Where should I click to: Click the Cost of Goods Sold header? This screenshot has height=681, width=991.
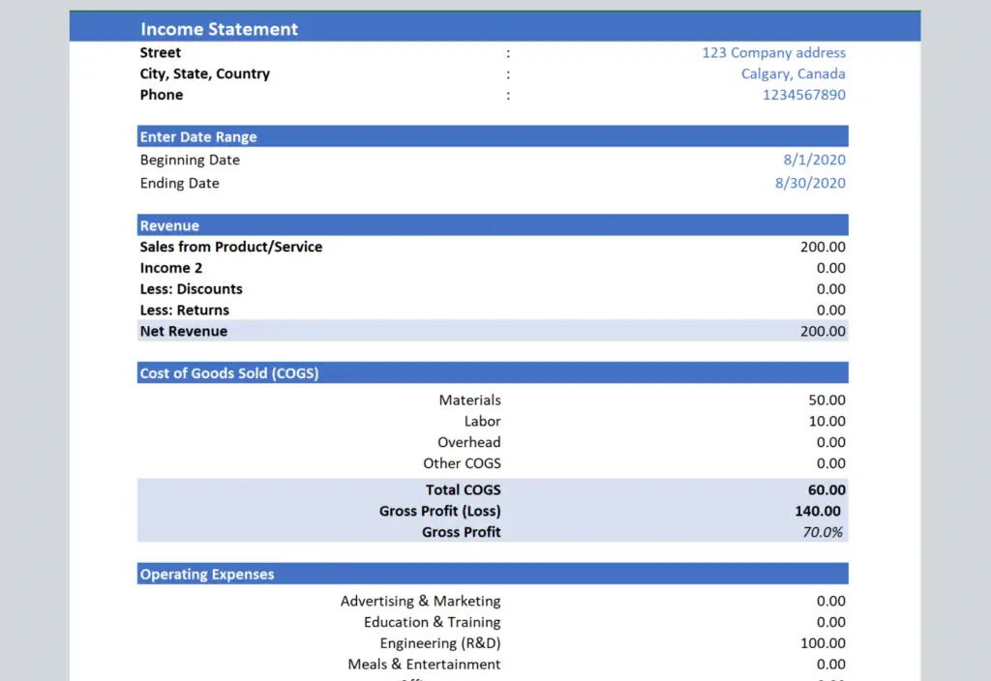[x=229, y=373]
